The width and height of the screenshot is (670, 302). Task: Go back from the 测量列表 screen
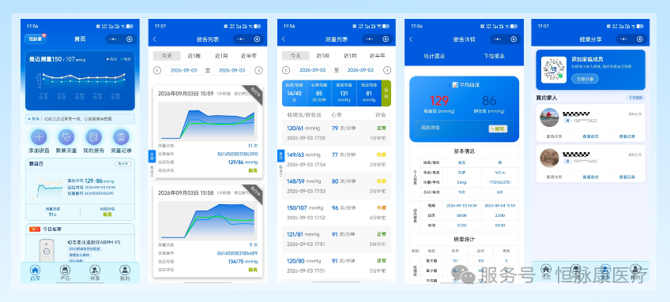[284, 39]
